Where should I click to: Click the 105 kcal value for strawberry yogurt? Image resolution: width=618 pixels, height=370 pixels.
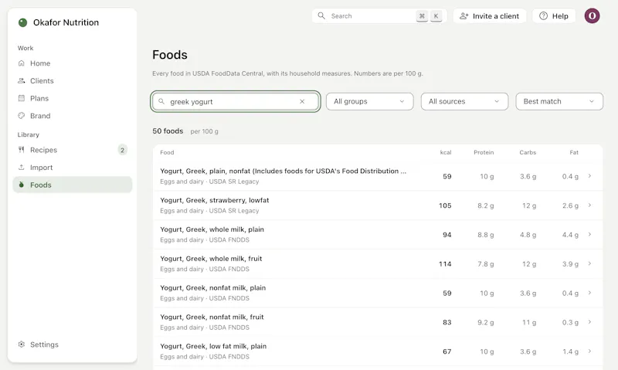pyautogui.click(x=445, y=205)
